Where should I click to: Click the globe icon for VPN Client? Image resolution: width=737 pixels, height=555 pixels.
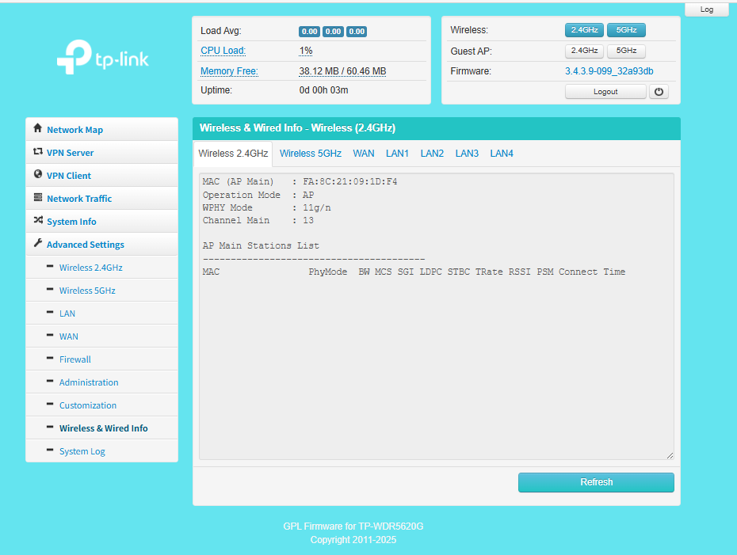[x=38, y=175]
